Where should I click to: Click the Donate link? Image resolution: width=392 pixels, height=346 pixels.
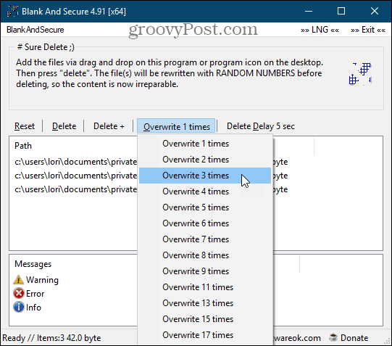coord(354,338)
